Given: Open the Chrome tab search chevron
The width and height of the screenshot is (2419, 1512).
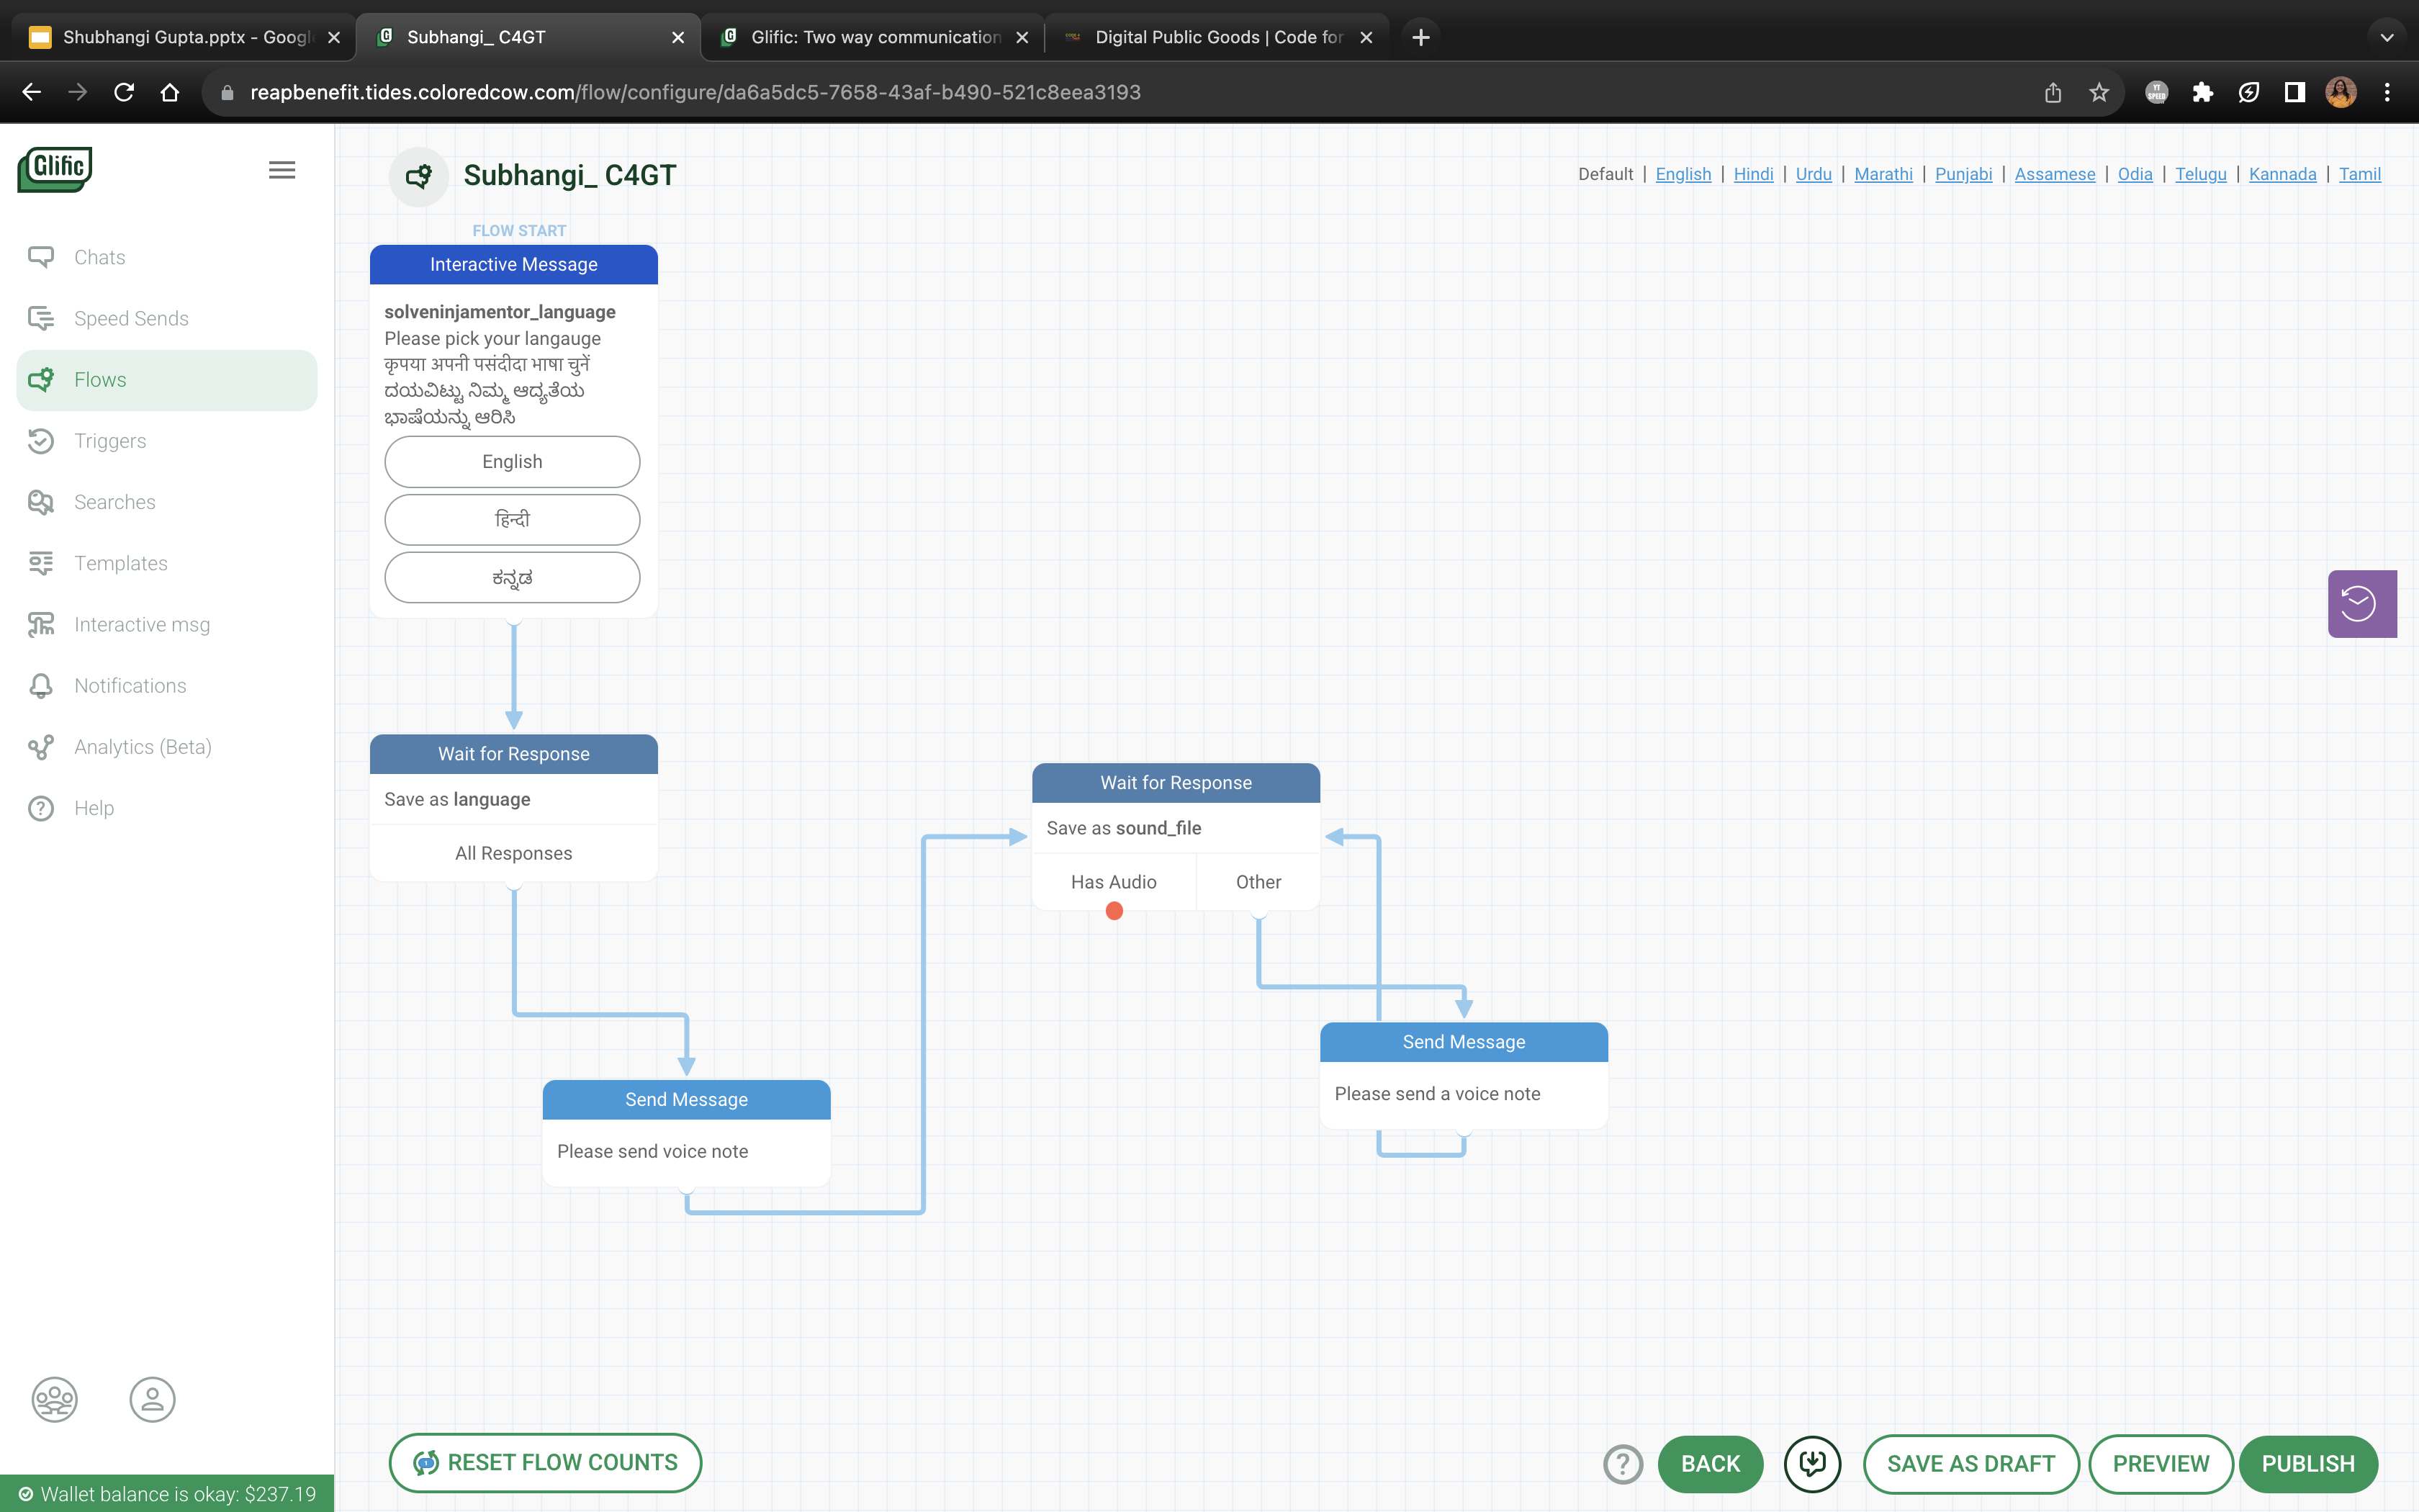Looking at the screenshot, I should [2387, 37].
